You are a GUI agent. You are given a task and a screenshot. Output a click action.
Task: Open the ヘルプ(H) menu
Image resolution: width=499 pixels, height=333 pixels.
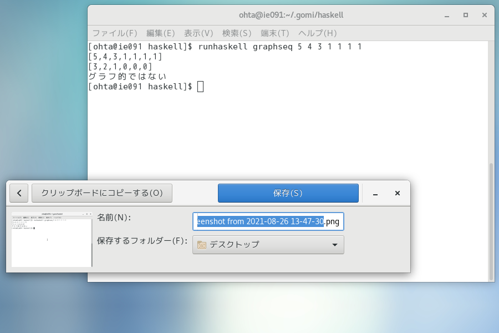click(317, 33)
